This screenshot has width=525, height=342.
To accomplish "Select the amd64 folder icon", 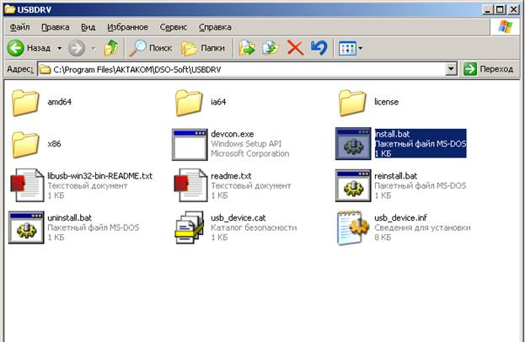I will coord(25,103).
